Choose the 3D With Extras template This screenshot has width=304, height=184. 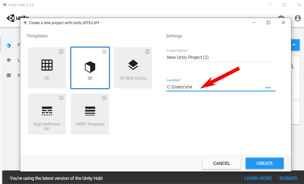pyautogui.click(x=133, y=68)
